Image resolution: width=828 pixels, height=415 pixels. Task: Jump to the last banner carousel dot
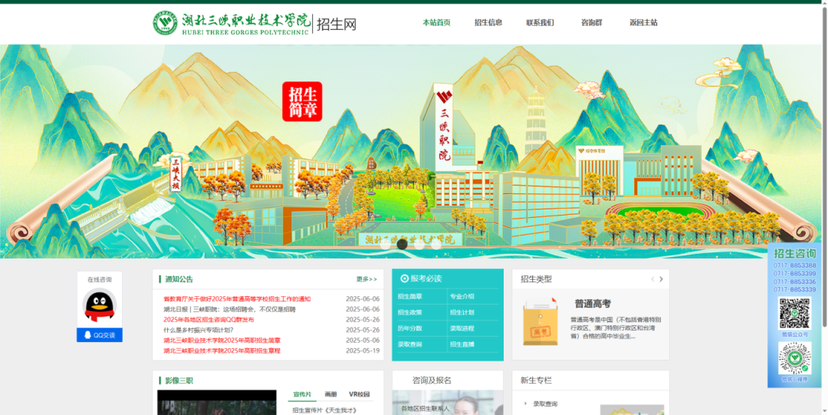436,245
